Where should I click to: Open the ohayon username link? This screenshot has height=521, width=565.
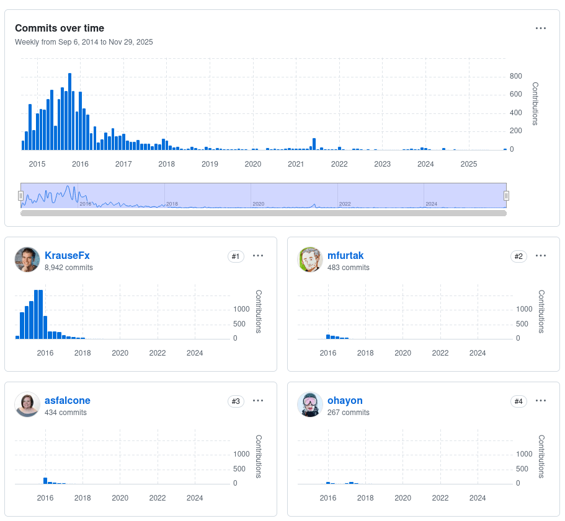345,400
